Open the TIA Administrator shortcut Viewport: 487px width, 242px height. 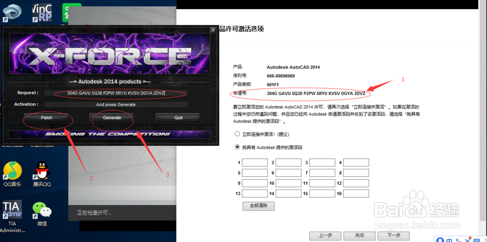point(12,217)
